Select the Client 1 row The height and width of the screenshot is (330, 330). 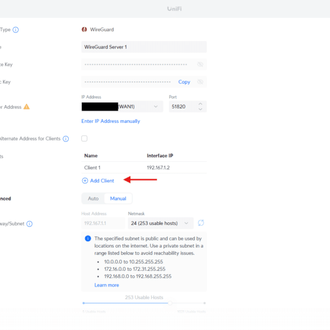[144, 168]
